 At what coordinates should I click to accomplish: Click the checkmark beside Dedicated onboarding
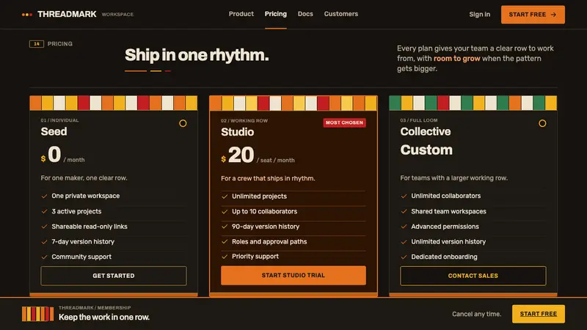pyautogui.click(x=404, y=257)
